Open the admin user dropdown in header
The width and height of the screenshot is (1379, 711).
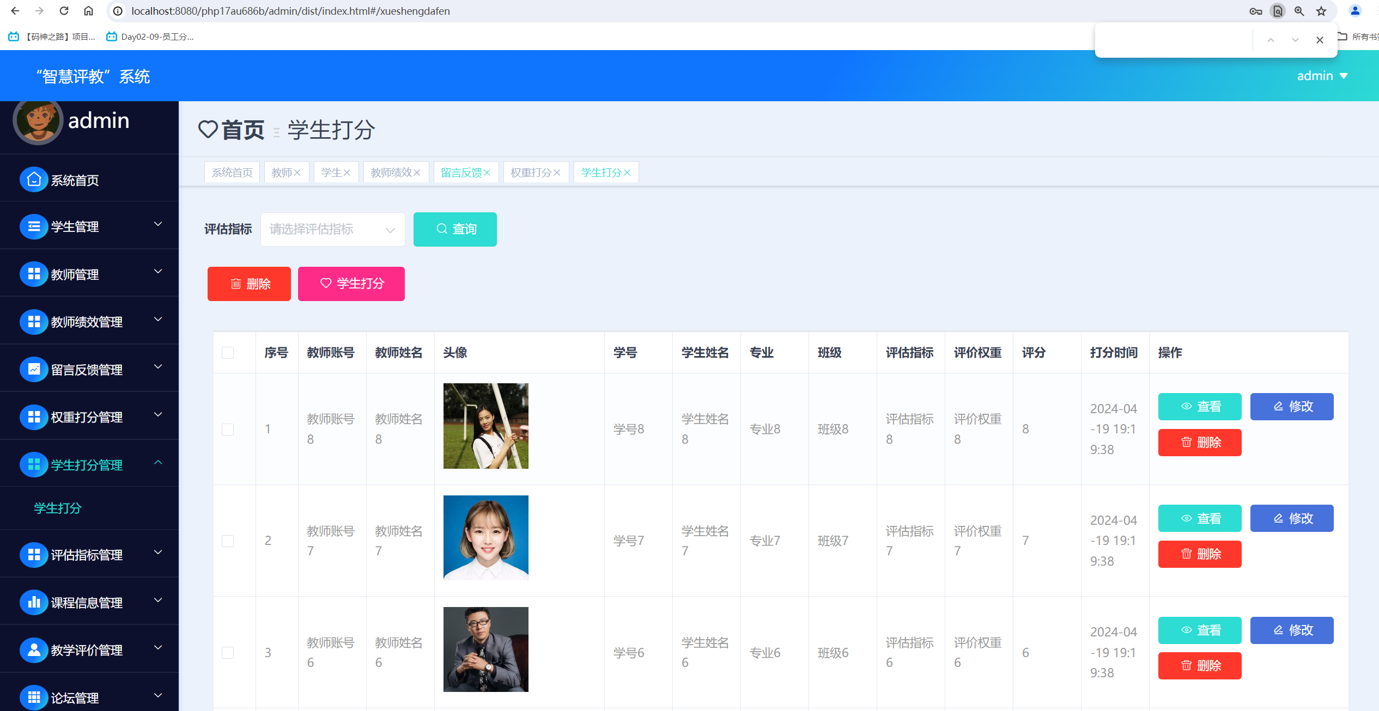tap(1322, 76)
